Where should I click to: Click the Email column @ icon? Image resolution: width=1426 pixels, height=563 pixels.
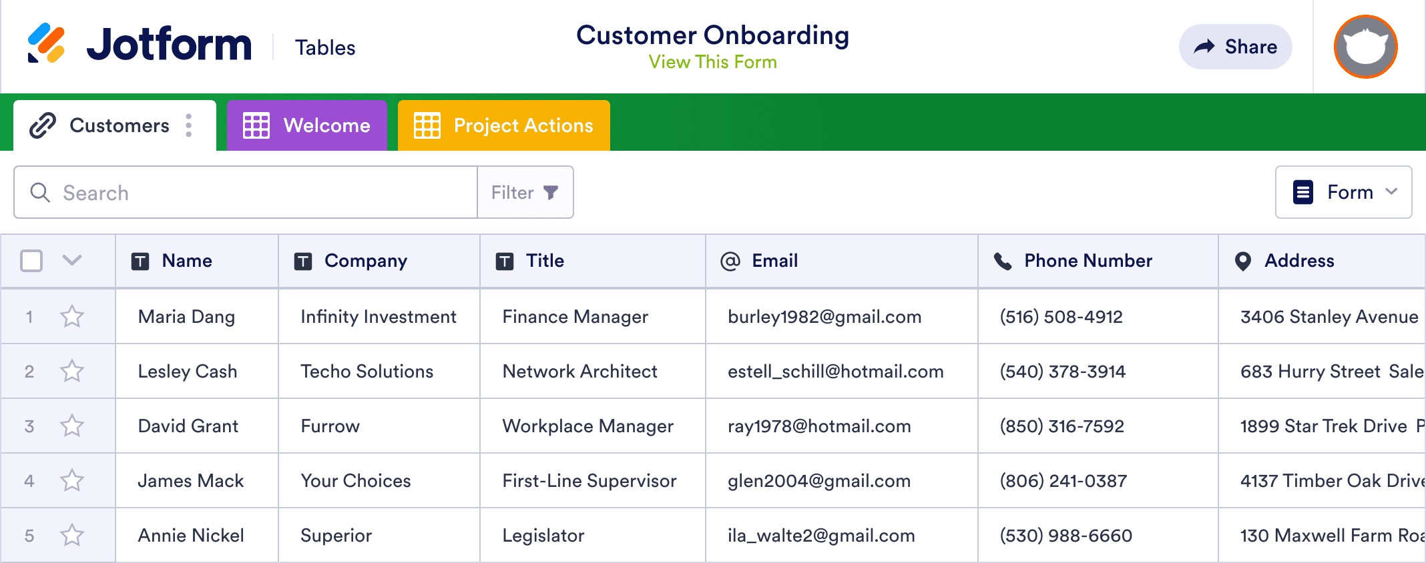(730, 261)
